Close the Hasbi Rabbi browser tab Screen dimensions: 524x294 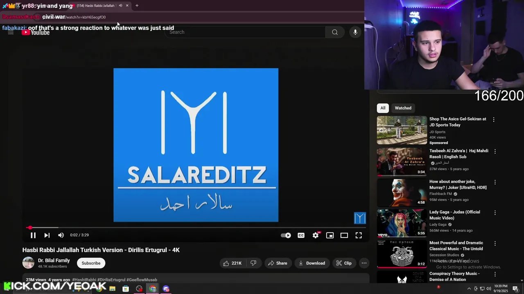coord(127,6)
